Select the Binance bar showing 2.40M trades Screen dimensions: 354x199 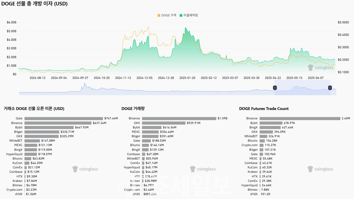(300, 118)
